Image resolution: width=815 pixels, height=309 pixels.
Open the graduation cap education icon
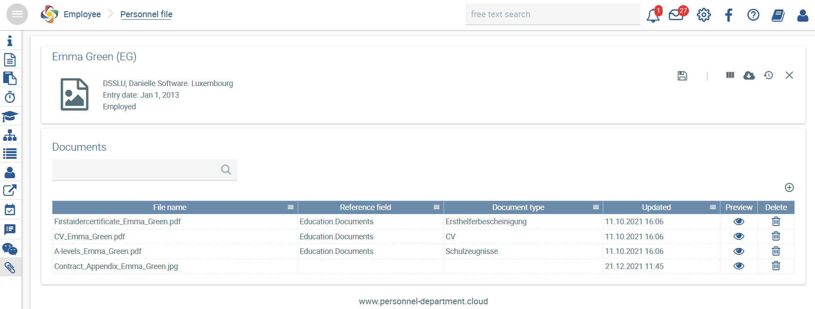coord(10,116)
